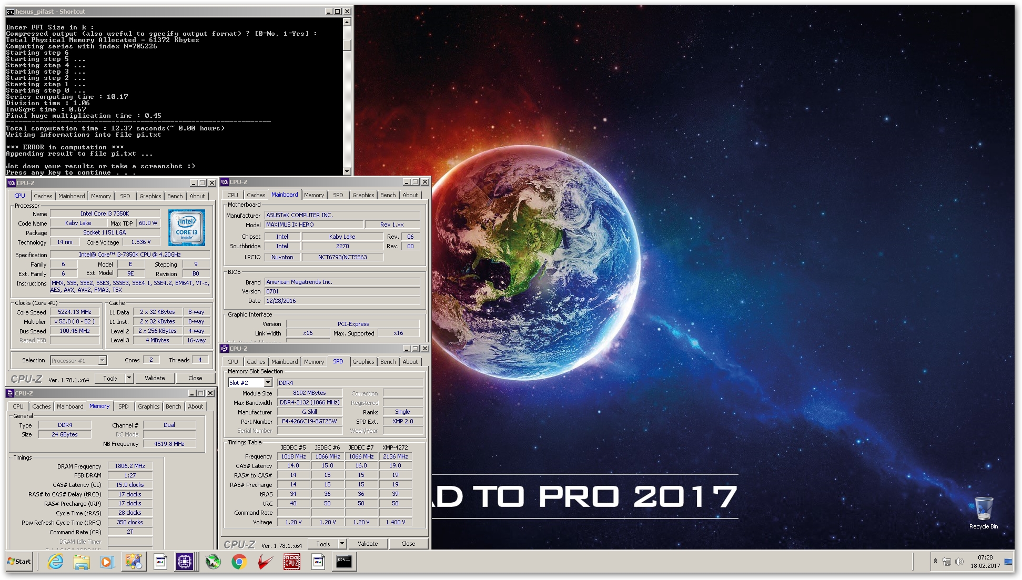Image resolution: width=1022 pixels, height=580 pixels.
Task: Open the Processor #1 selection dropdown
Action: point(102,361)
